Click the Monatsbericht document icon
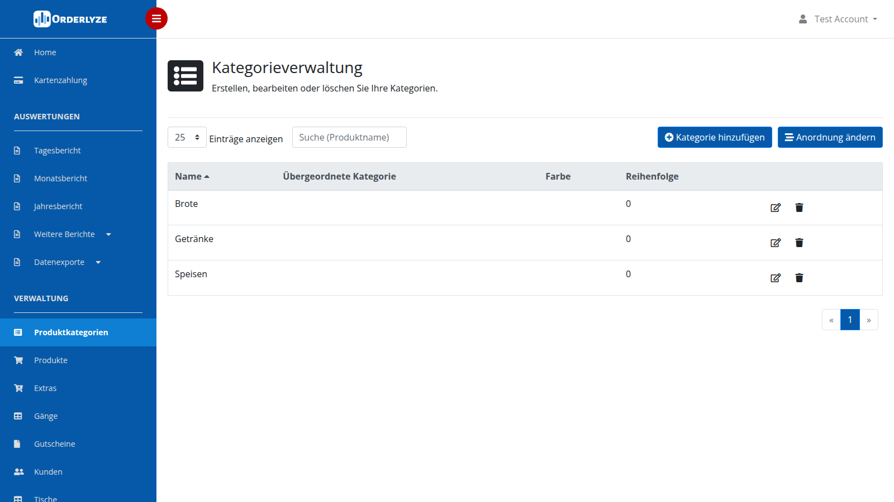 17,178
